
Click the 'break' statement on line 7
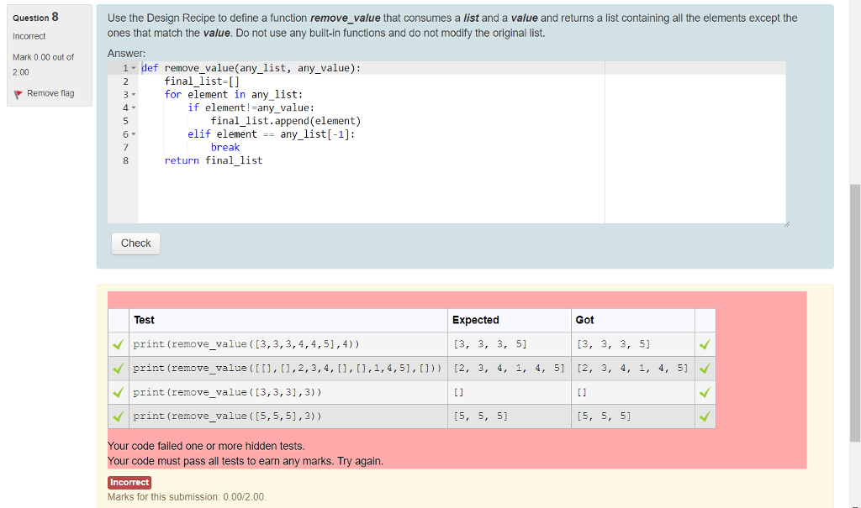225,147
